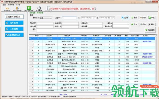The width and height of the screenshot is (159, 99).
Task: Click the 【有出库】领取33 link in row 7
Action: click(x=147, y=57)
